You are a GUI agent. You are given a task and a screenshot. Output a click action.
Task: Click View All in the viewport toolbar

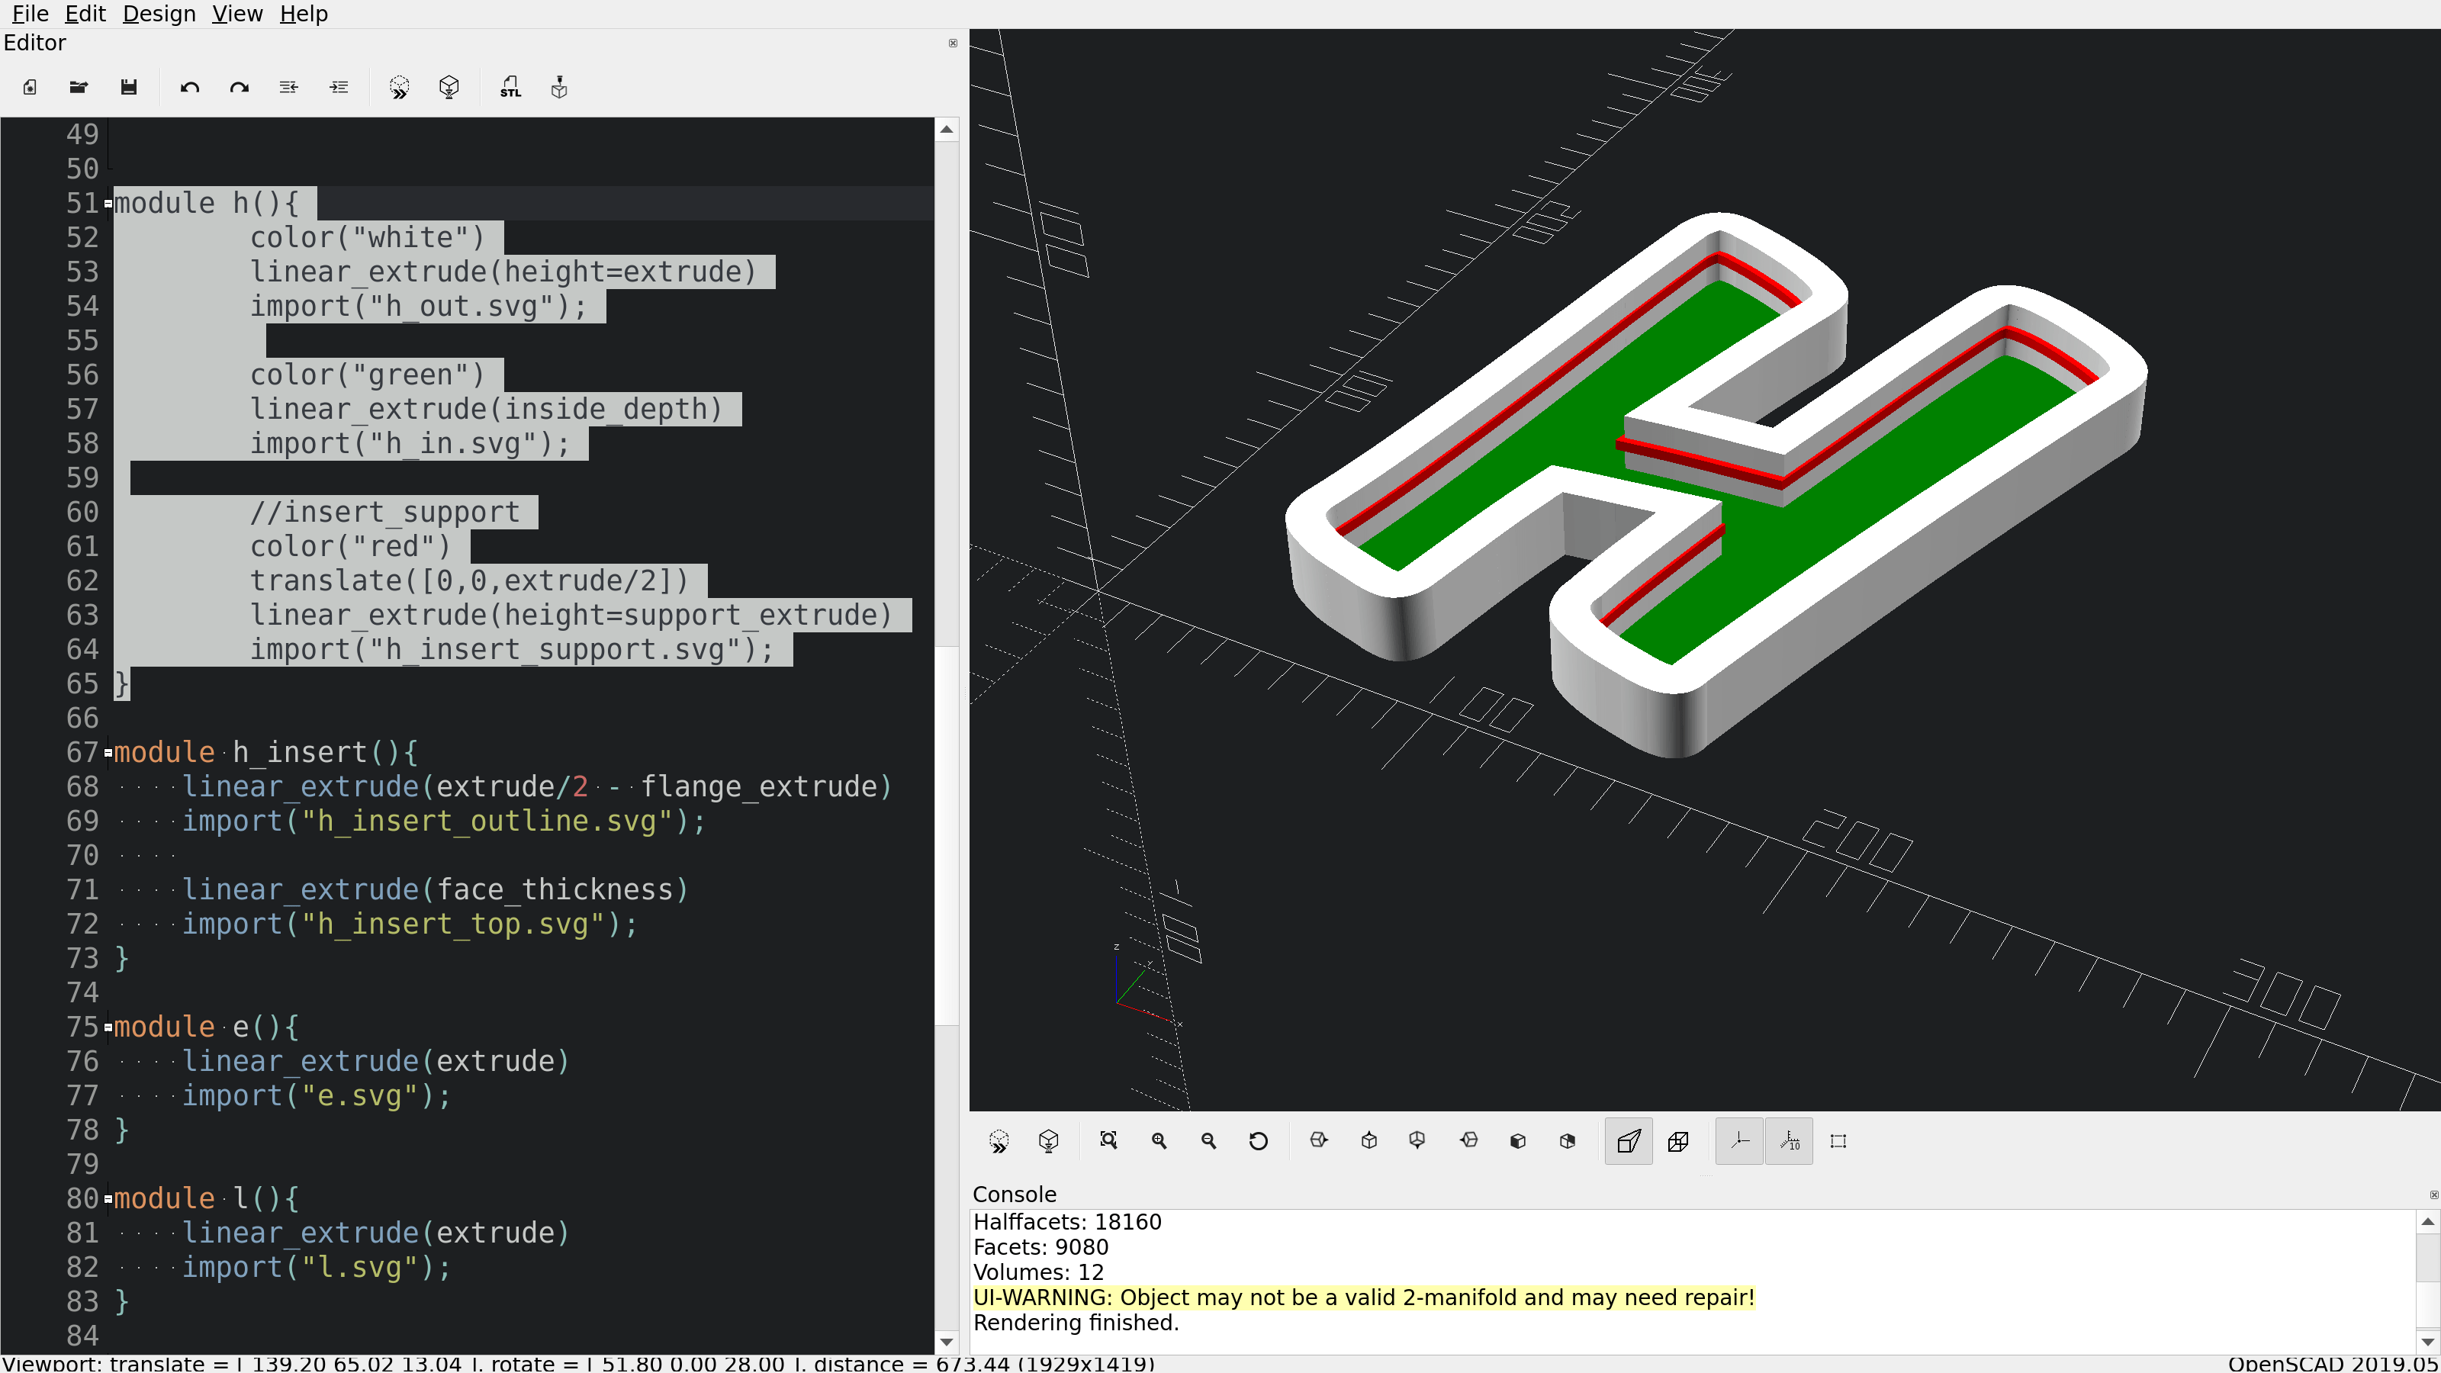tap(1108, 1141)
